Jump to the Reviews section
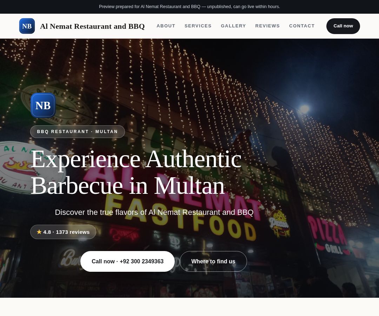 click(x=267, y=26)
